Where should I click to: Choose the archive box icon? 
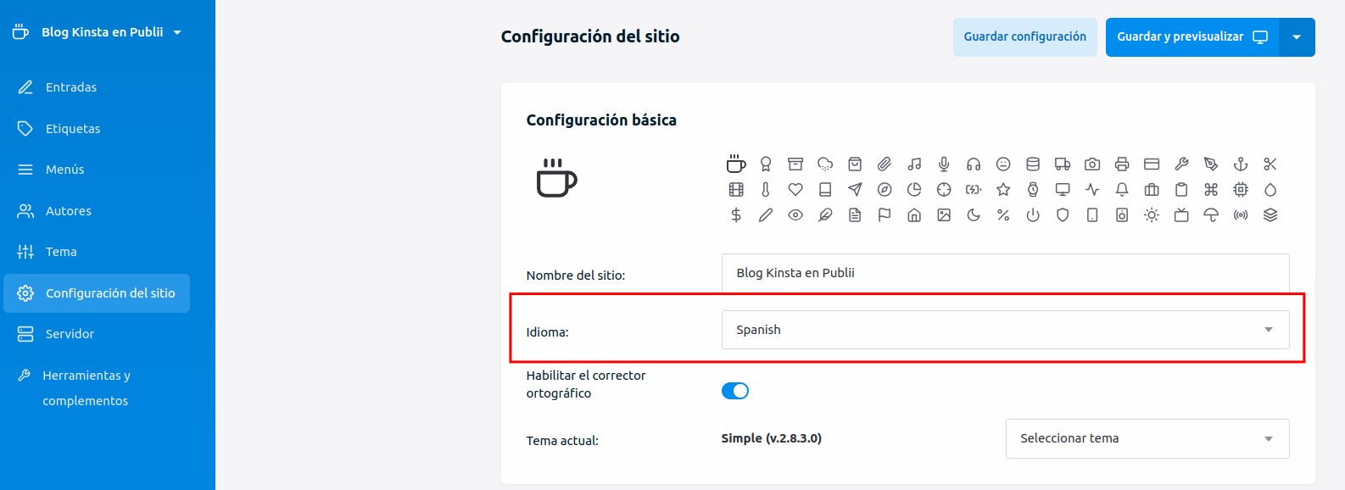click(x=795, y=164)
